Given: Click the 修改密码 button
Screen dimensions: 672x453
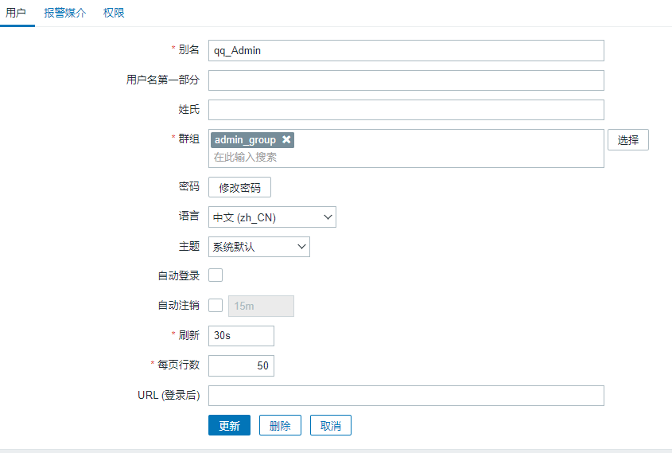Looking at the screenshot, I should point(239,187).
